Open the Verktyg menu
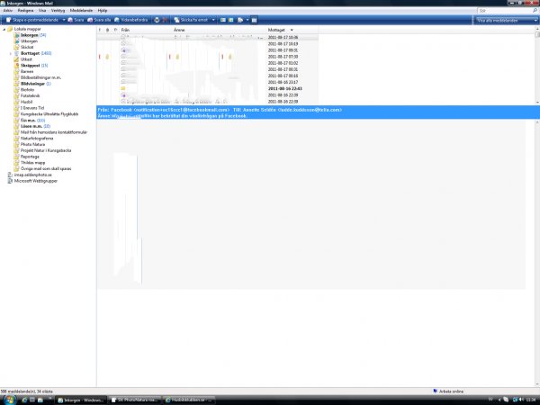Image resolution: width=540 pixels, height=405 pixels. [x=58, y=11]
